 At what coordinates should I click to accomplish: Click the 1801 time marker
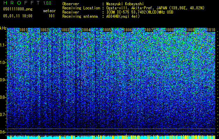point(23,30)
